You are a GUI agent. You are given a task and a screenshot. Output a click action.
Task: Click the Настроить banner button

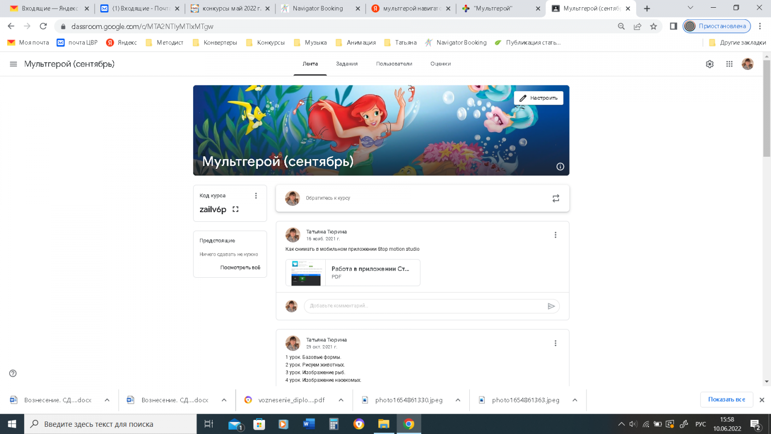click(x=538, y=98)
